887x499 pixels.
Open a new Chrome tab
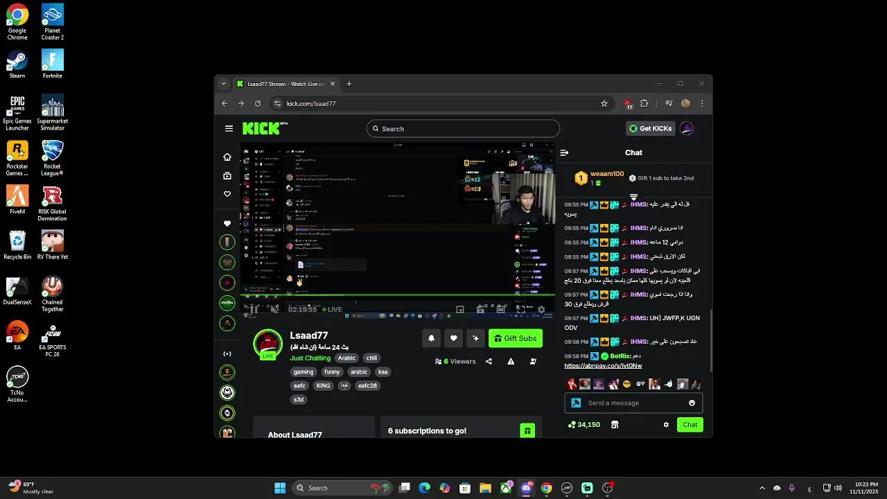click(349, 84)
